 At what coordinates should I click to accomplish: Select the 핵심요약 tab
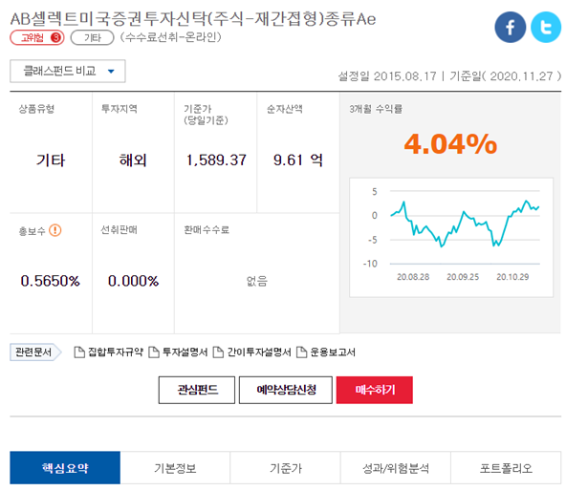[x=65, y=467]
